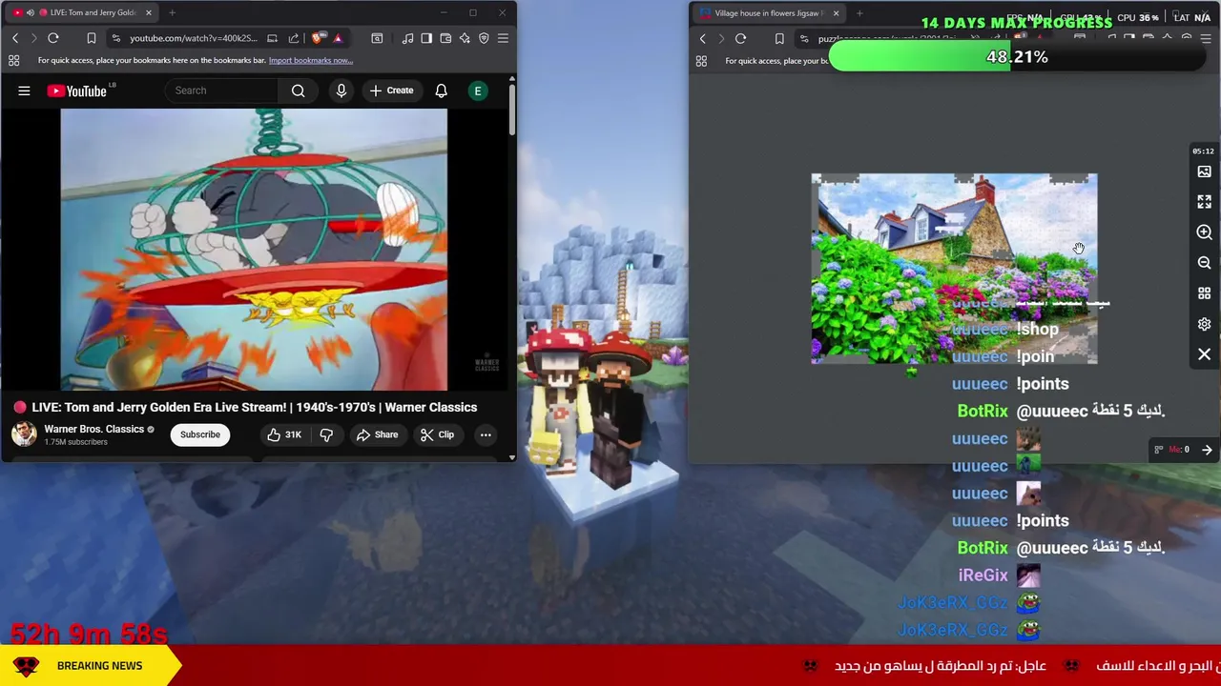Image resolution: width=1221 pixels, height=686 pixels.
Task: Open the browser main menu in YouTube window
Action: coord(503,38)
